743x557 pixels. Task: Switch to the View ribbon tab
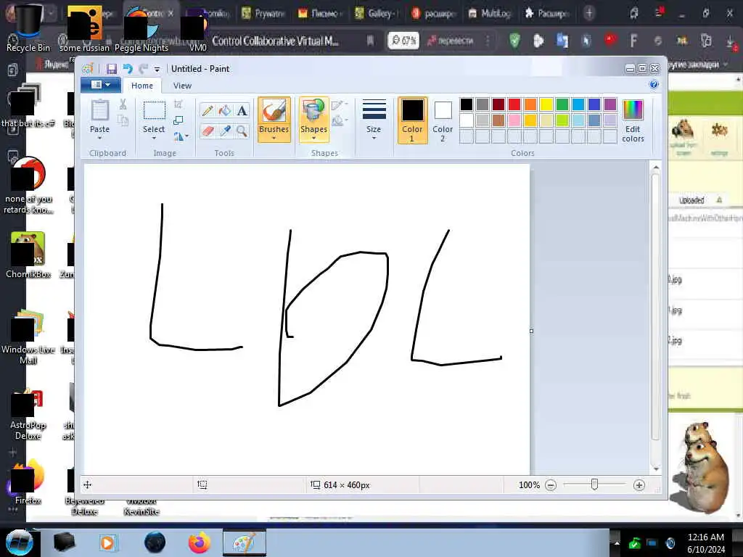182,86
